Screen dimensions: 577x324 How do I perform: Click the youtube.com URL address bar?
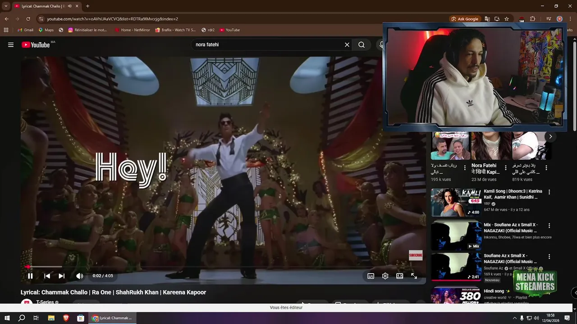click(112, 19)
